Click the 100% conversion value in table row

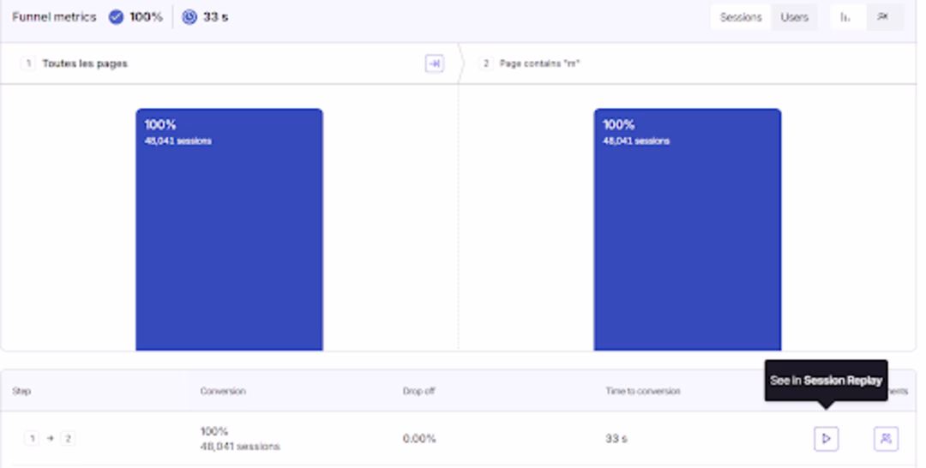(213, 431)
